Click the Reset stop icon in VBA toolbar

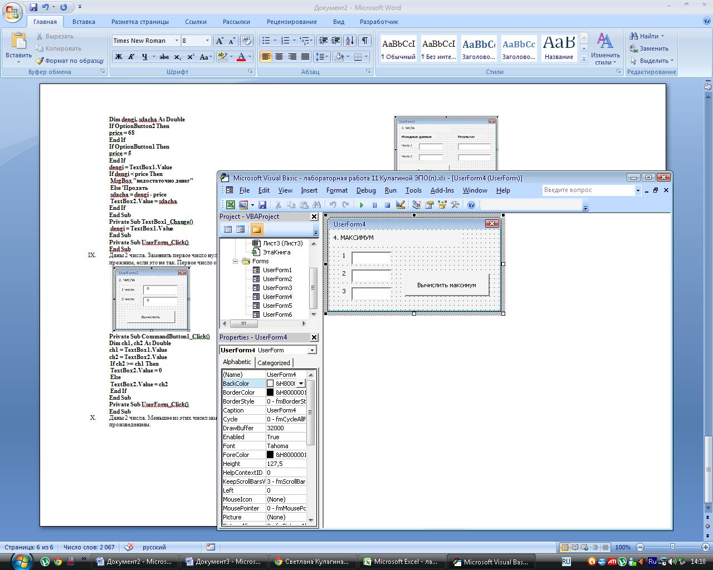coord(387,205)
